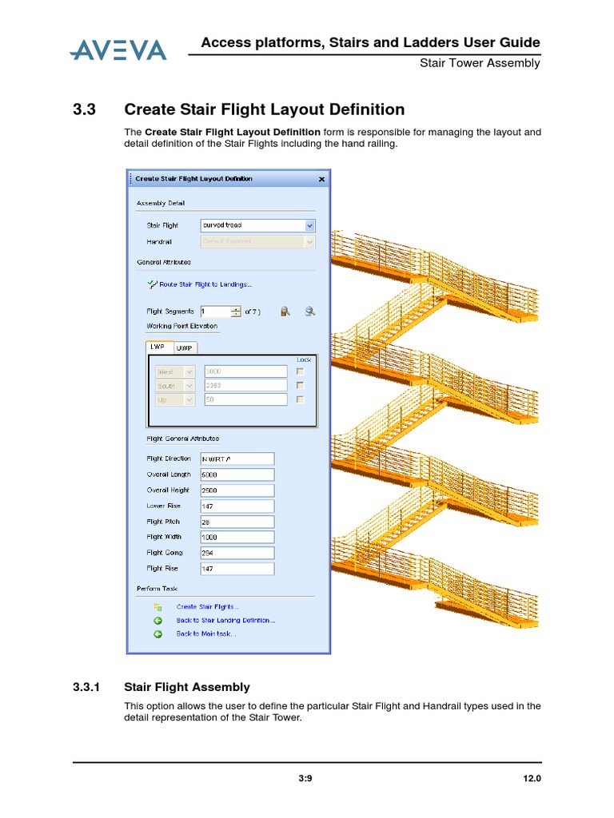This screenshot has width=614, height=818.
Task: Click the Flight Pitch field
Action: click(x=237, y=522)
